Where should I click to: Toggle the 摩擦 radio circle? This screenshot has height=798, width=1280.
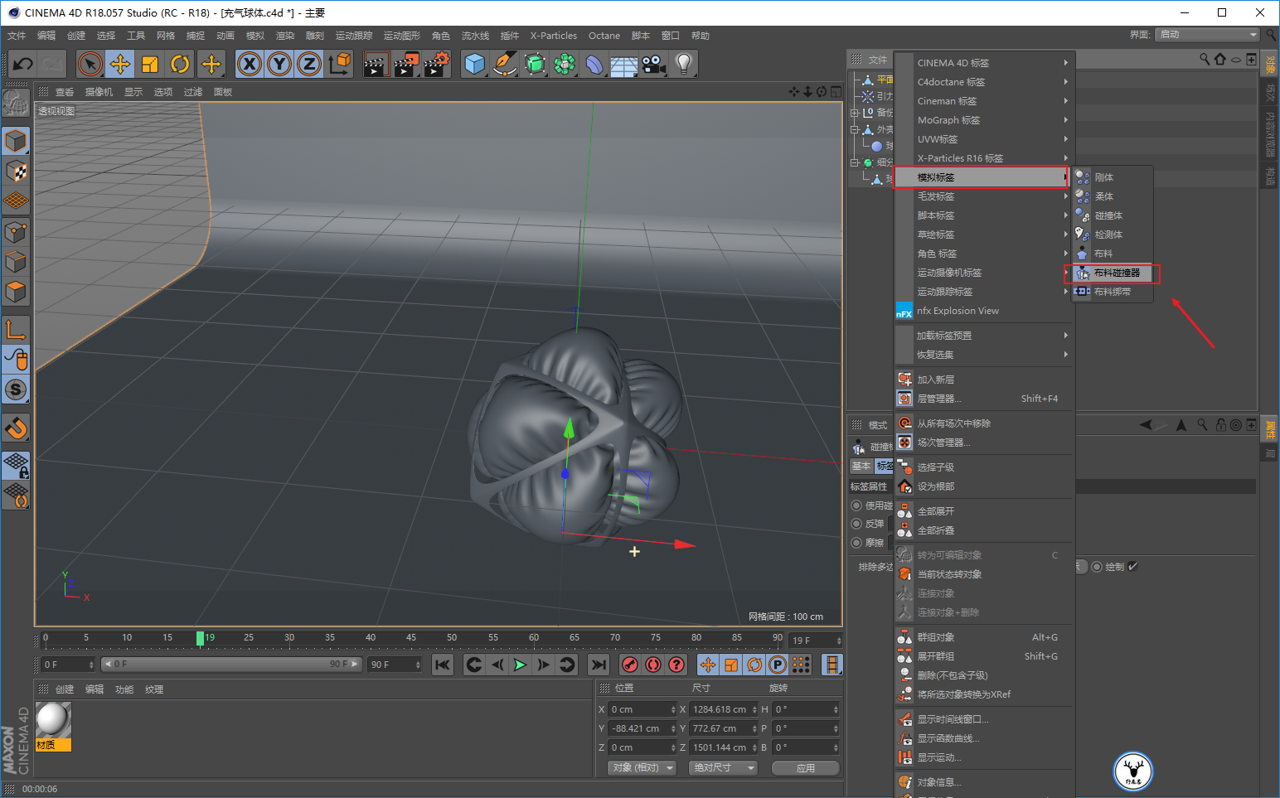point(856,543)
